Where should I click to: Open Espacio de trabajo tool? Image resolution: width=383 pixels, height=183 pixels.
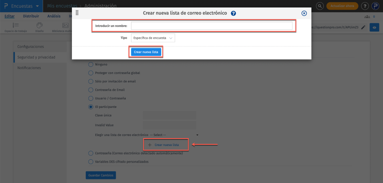click(x=16, y=27)
